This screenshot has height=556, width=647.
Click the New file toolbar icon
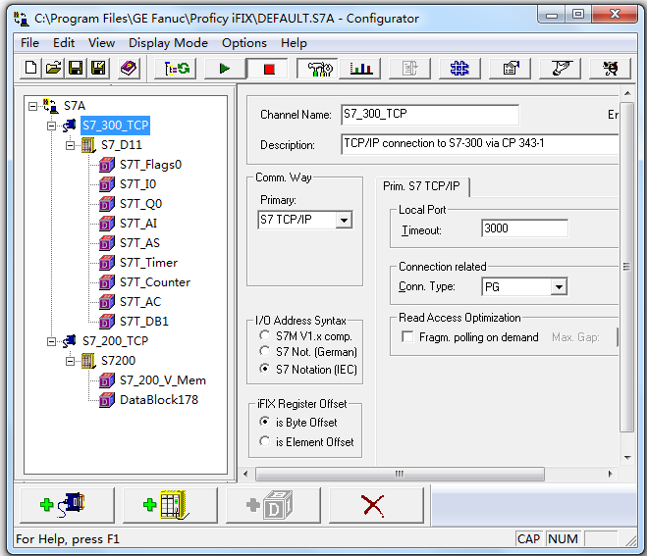point(31,68)
